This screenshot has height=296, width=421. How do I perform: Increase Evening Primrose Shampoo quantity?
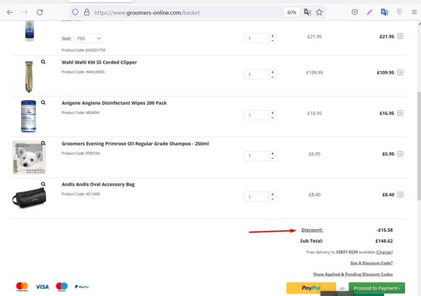(x=272, y=154)
